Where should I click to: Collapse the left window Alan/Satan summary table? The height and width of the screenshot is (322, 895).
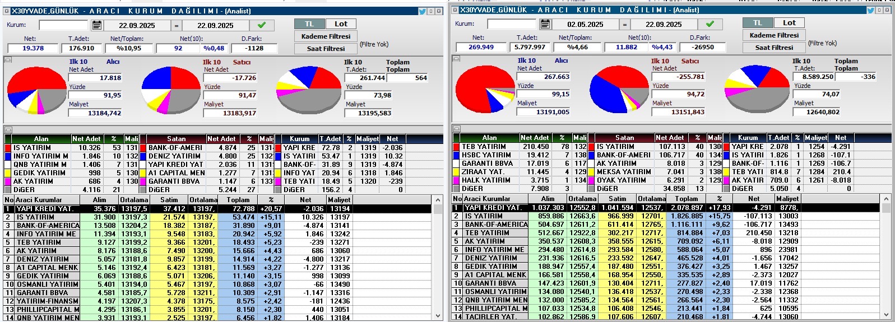coord(8,129)
